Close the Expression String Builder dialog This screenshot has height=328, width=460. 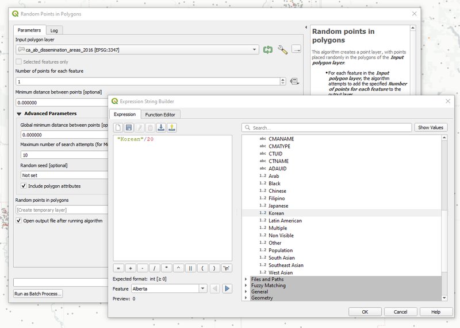tap(448, 101)
